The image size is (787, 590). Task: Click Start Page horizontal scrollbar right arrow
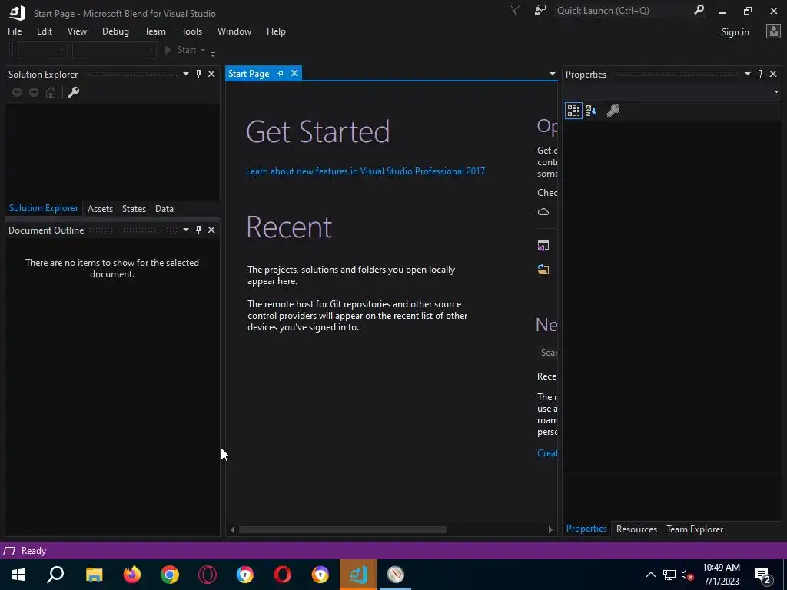click(550, 530)
